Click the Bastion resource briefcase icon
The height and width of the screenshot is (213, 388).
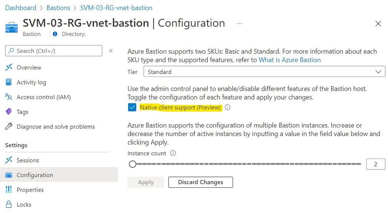[12, 27]
